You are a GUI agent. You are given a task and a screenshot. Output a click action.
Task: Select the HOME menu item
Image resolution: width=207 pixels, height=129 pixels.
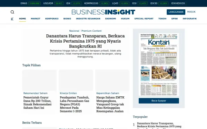coord(22,19)
